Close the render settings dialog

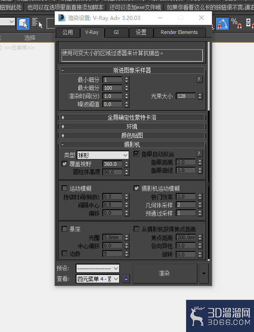pos(201,18)
